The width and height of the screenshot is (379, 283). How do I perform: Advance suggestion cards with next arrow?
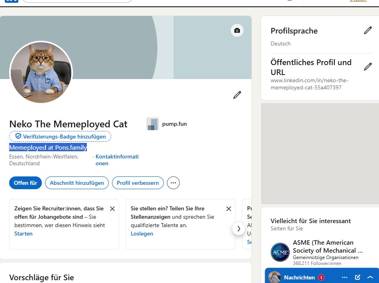point(239,229)
